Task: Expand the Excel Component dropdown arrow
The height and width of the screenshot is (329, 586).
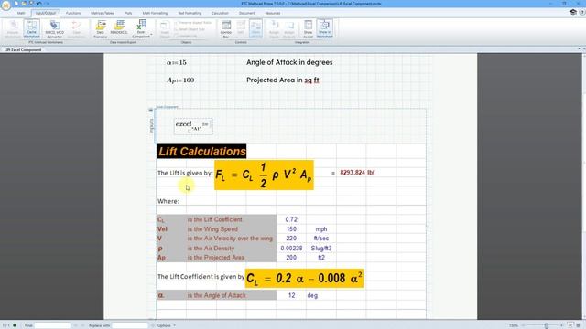Action: 151,35
